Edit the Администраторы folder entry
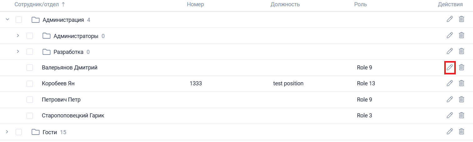This screenshot has width=473, height=142. tap(450, 35)
